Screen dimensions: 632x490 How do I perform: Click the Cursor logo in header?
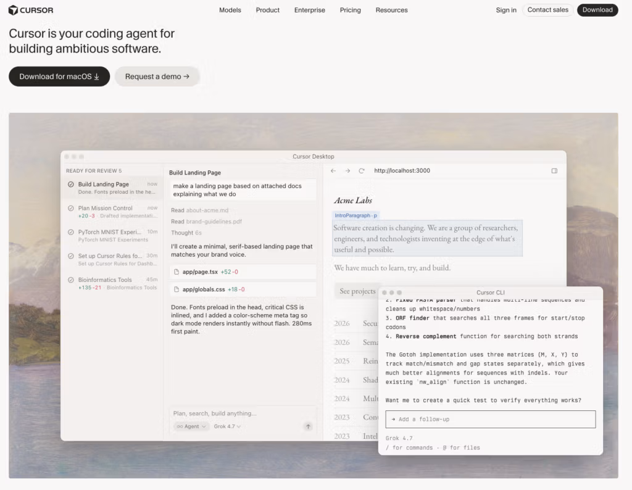pyautogui.click(x=31, y=10)
